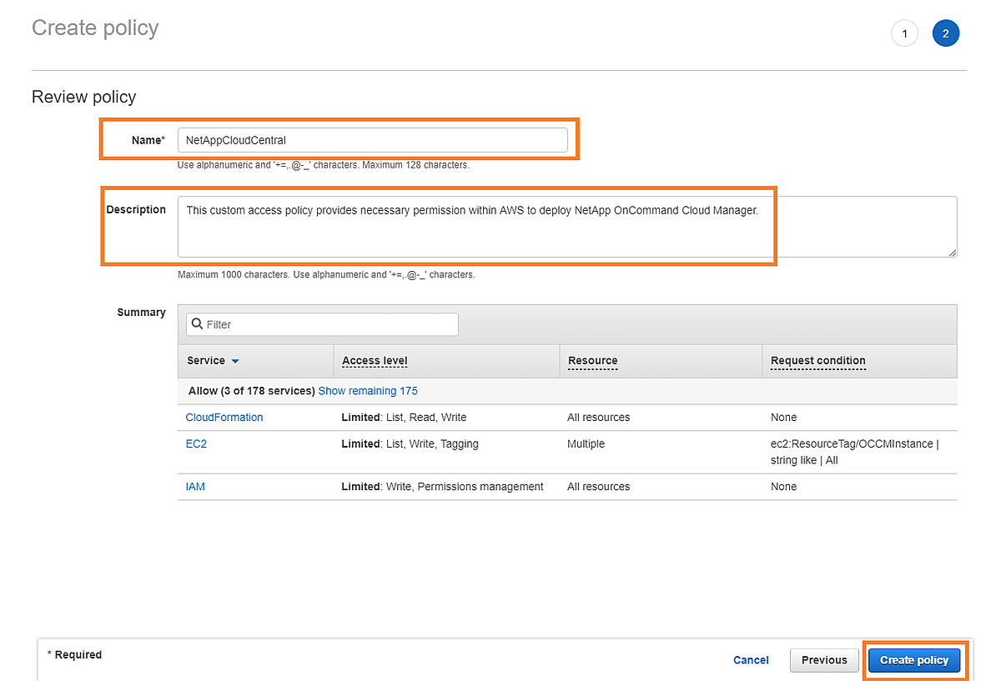This screenshot has height=681, width=1001.
Task: Click the Request condition column header
Action: coord(817,361)
